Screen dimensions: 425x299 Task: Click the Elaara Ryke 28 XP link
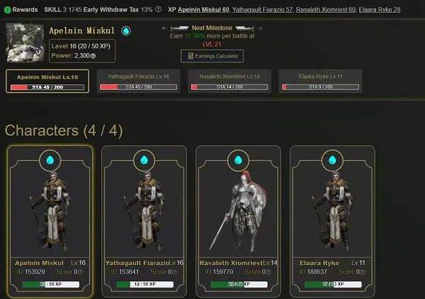(380, 10)
